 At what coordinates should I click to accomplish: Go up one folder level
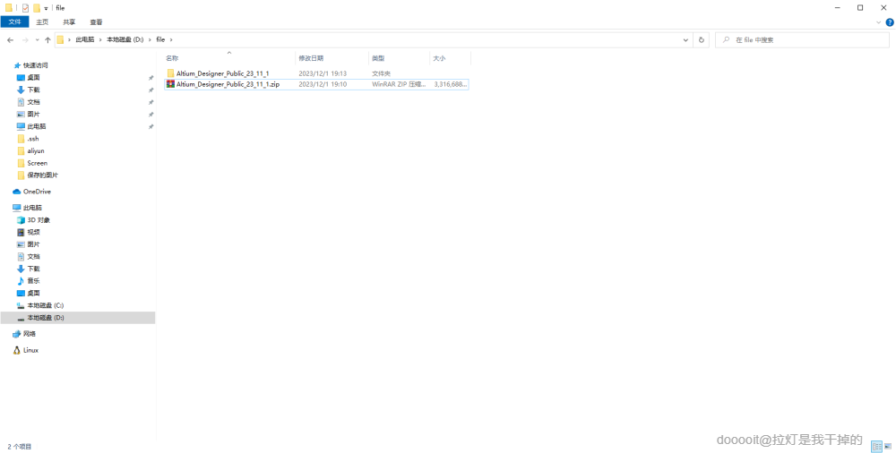47,40
